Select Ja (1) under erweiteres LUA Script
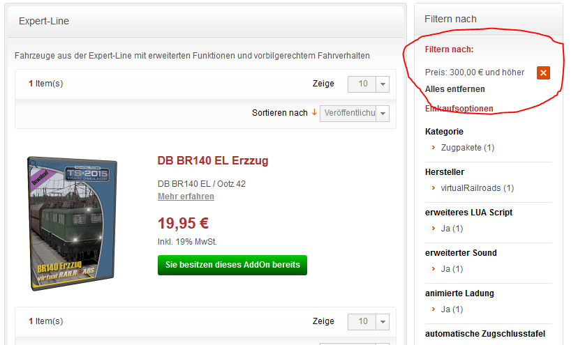 tap(452, 229)
